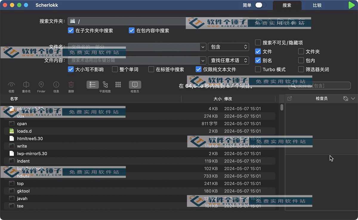Sort by 大小 (Size) column header
The width and height of the screenshot is (358, 220).
click(x=218, y=99)
